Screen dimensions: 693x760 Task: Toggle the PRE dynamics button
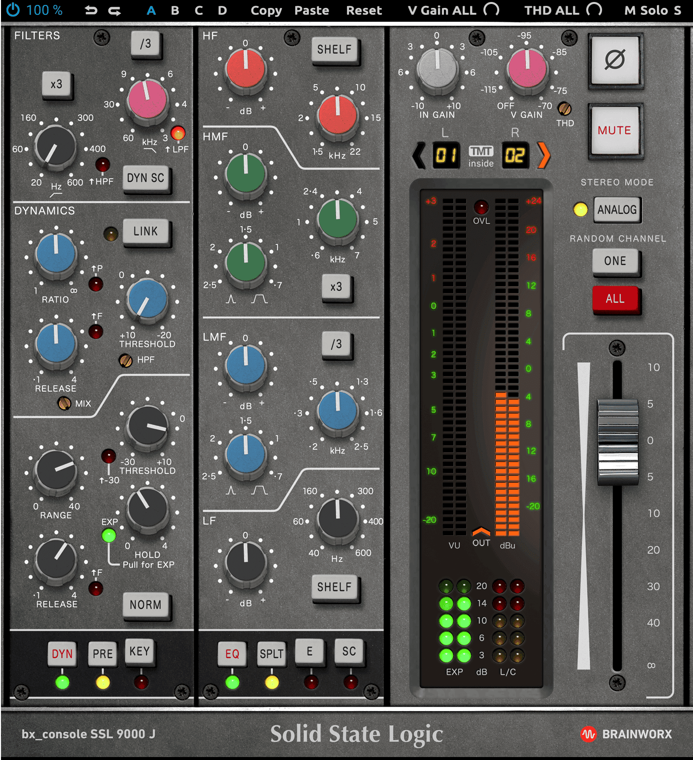click(103, 654)
